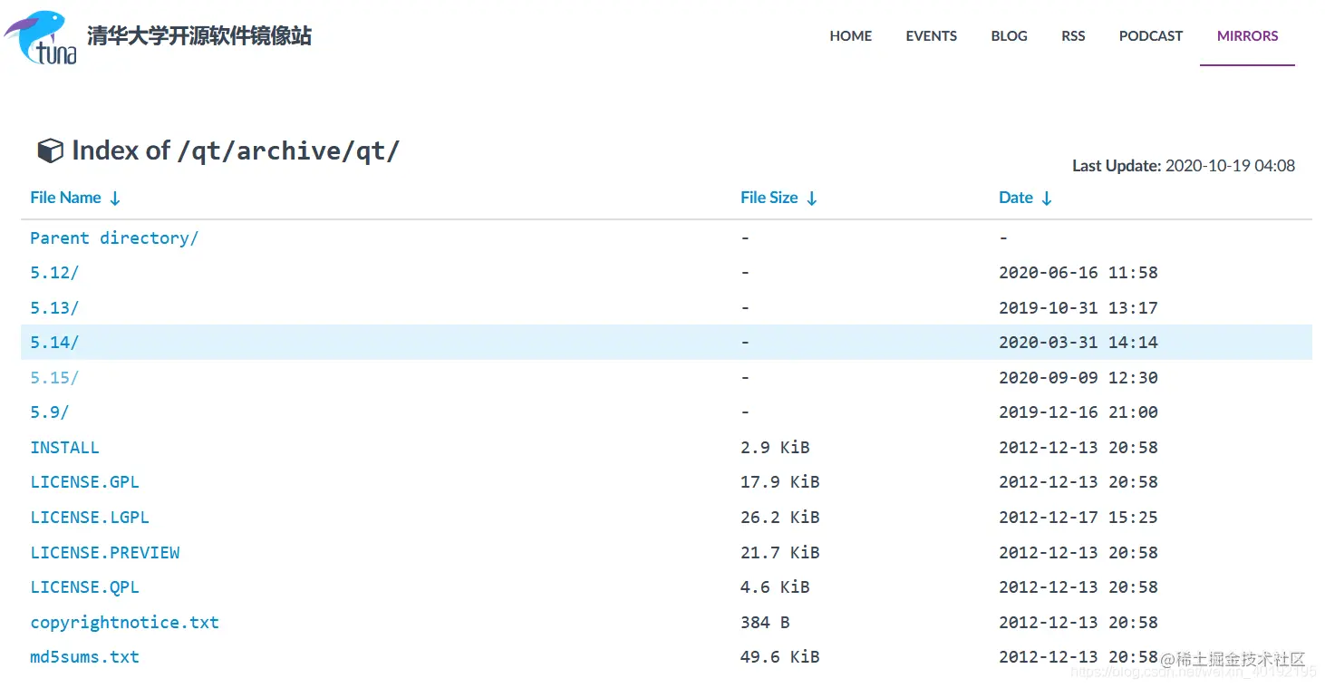Click the date in the INSTALL row
Screen dimensions: 1325x688
point(1078,448)
